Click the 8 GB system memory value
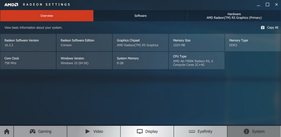This screenshot has height=137, width=281. (120, 63)
